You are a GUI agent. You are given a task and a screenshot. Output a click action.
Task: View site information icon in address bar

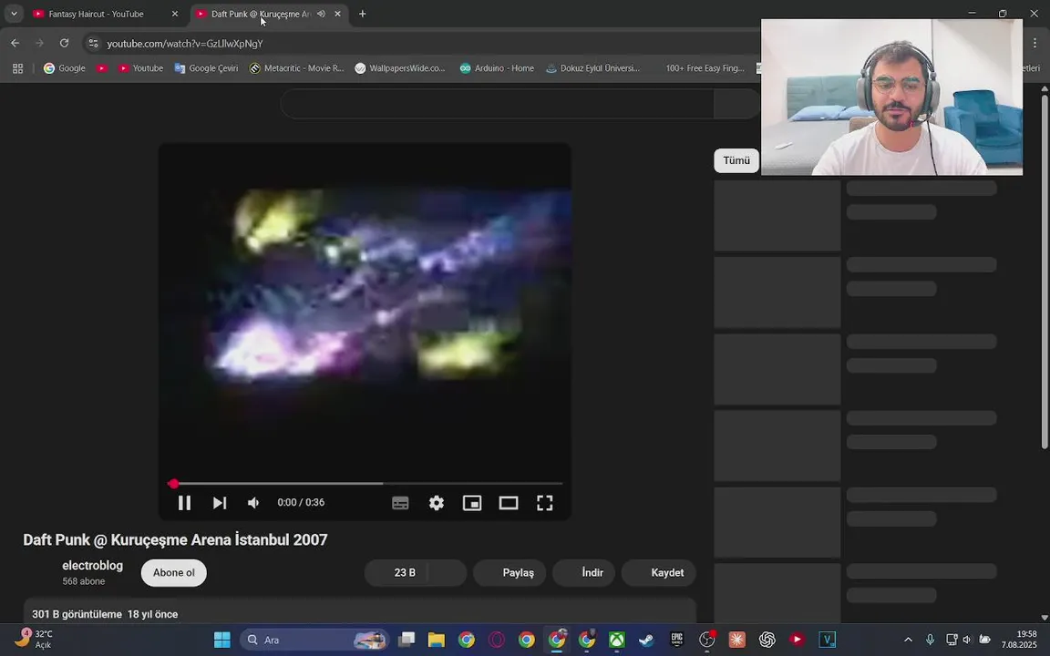94,44
